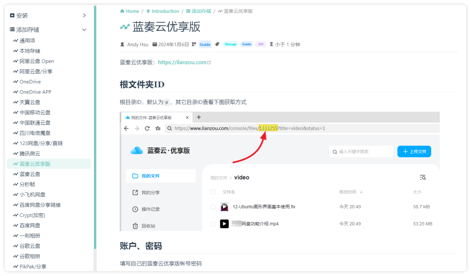Click 我的文件 in the video folder breadcrumb
This screenshot has width=471, height=276.
(218, 178)
